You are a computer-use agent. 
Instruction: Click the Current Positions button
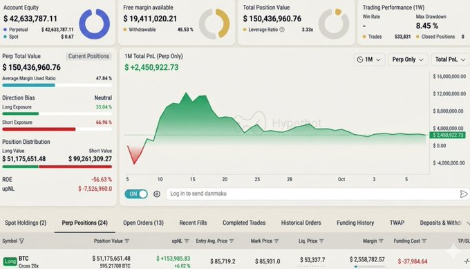(x=88, y=56)
